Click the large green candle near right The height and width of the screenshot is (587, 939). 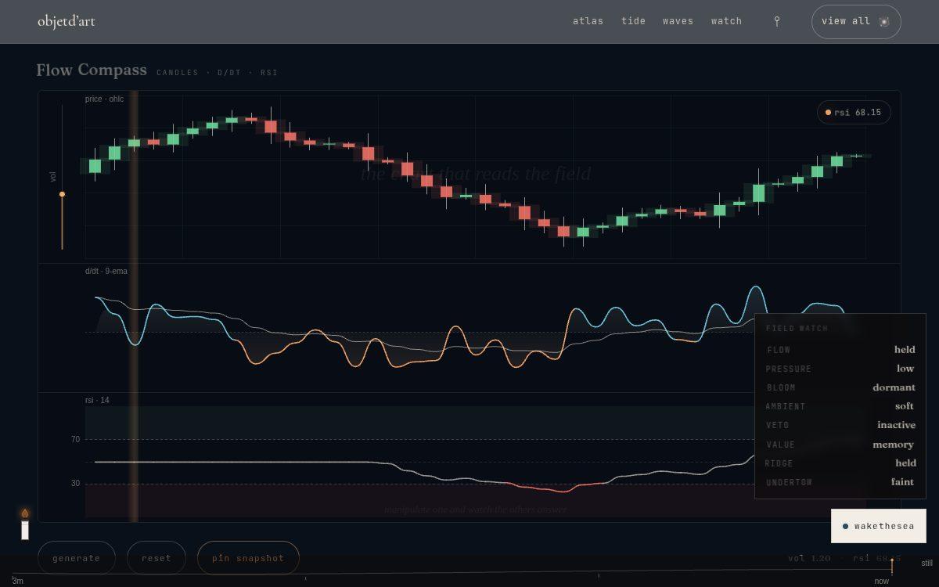click(759, 193)
